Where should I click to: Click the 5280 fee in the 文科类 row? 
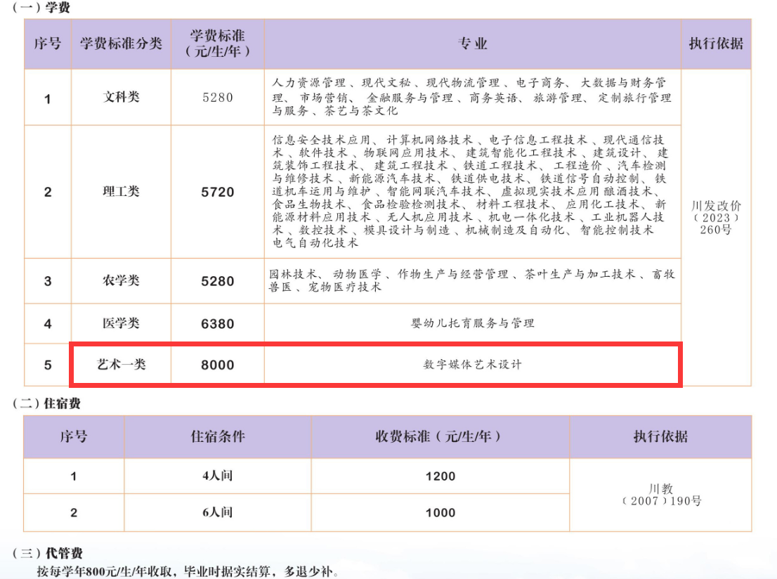pos(218,97)
